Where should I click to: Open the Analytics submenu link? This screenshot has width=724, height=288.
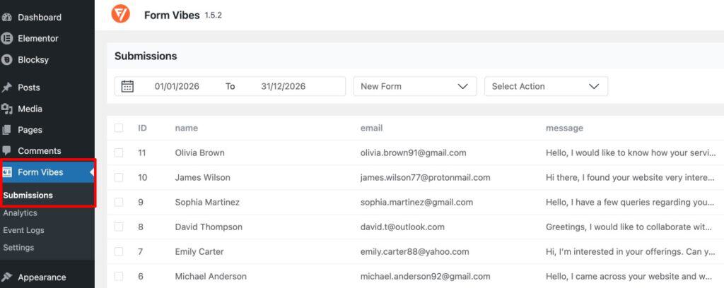point(20,213)
